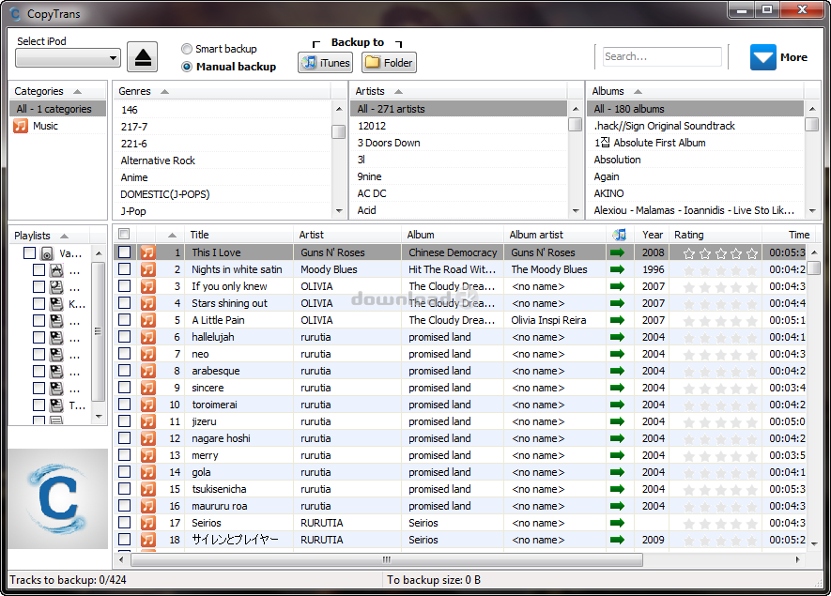Check the Va... playlist checkbox
Image resolution: width=831 pixels, height=596 pixels.
[30, 253]
